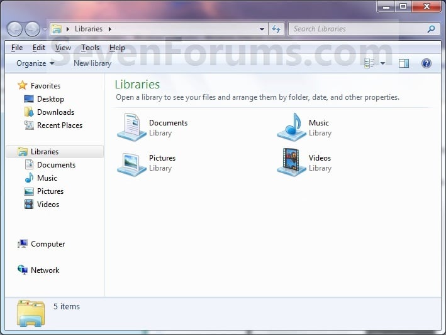Image resolution: width=446 pixels, height=335 pixels.
Task: Select the Videos library large icon
Action: click(291, 162)
